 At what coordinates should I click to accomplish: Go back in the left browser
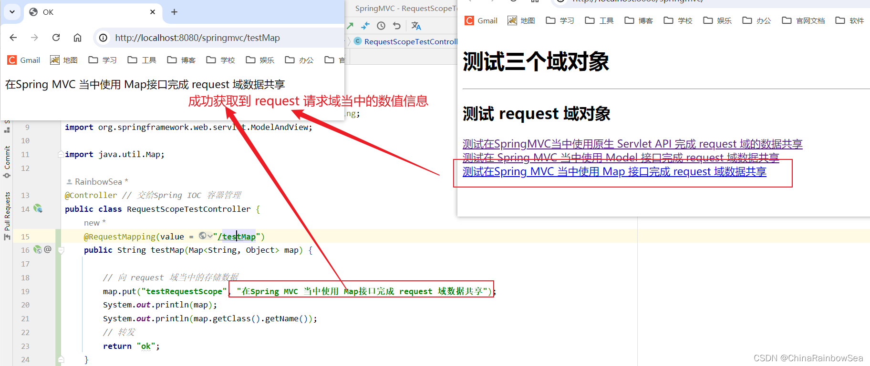(13, 38)
